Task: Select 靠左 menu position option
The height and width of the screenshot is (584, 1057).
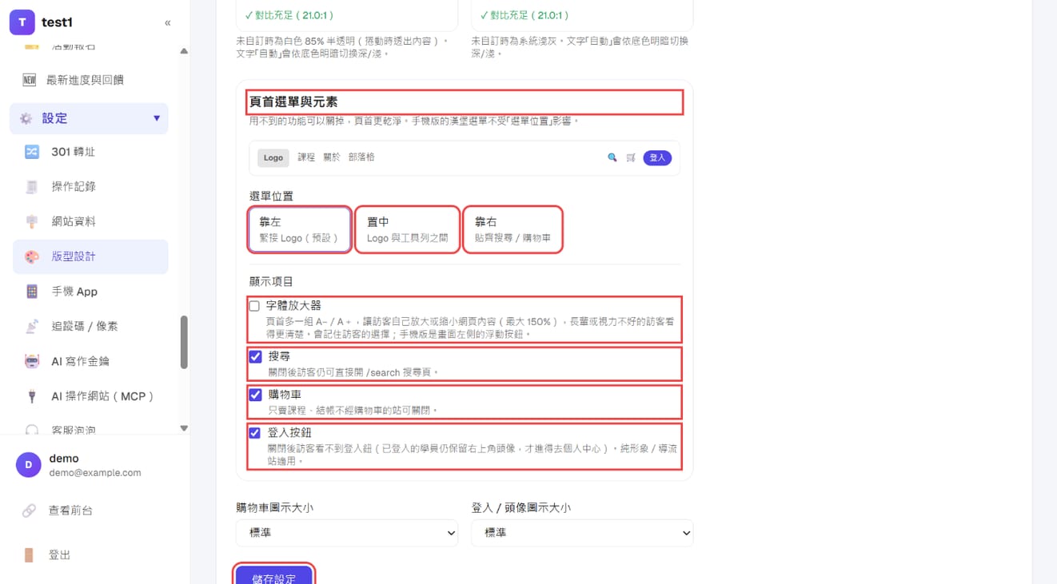Action: pyautogui.click(x=300, y=230)
